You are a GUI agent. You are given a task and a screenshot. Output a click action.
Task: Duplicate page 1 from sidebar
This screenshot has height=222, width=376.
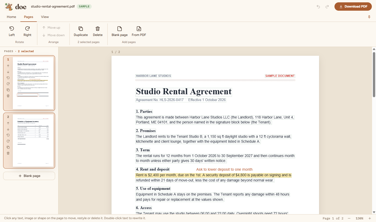point(8,90)
